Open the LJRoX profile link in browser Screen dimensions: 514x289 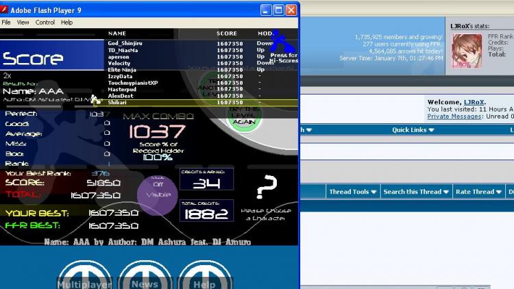point(474,102)
